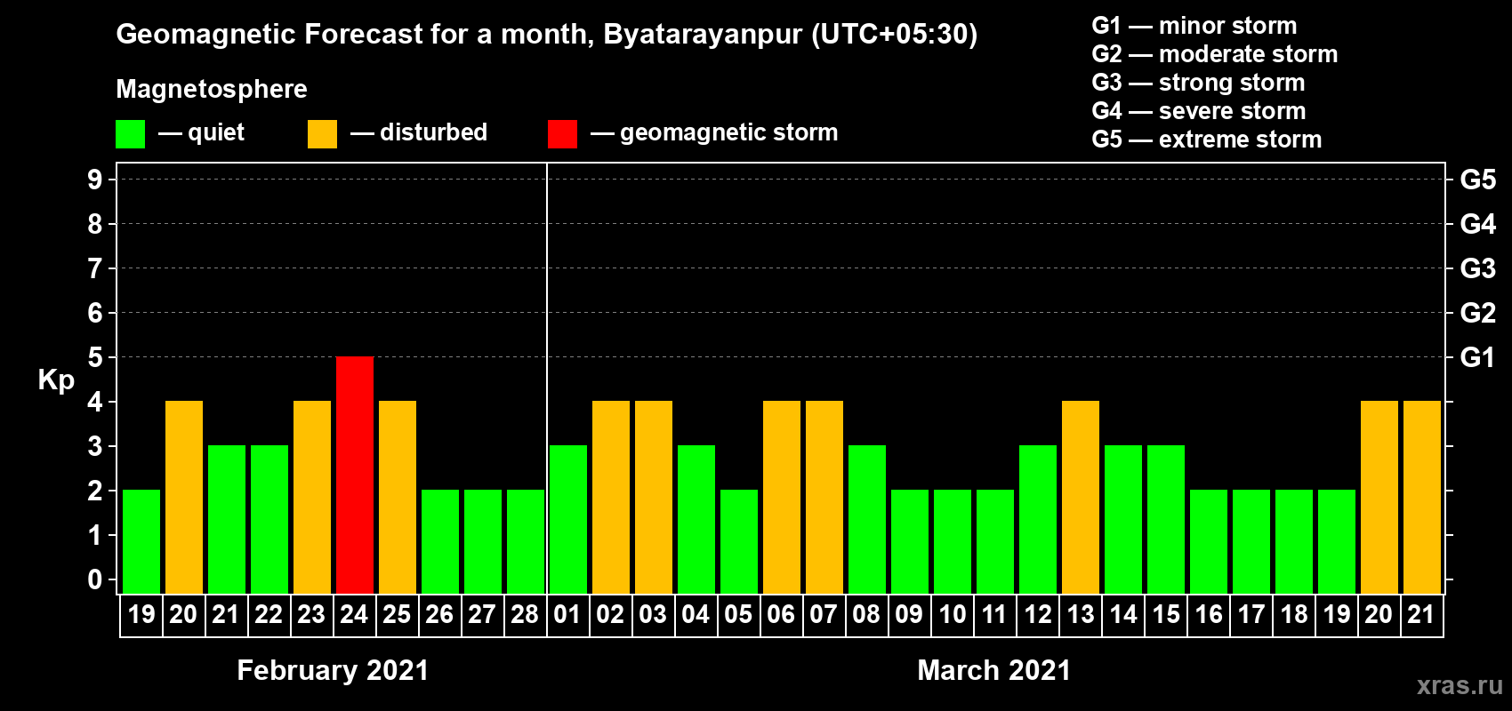Viewport: 1512px width, 711px height.
Task: Click the Kp axis value '0'
Action: point(95,579)
